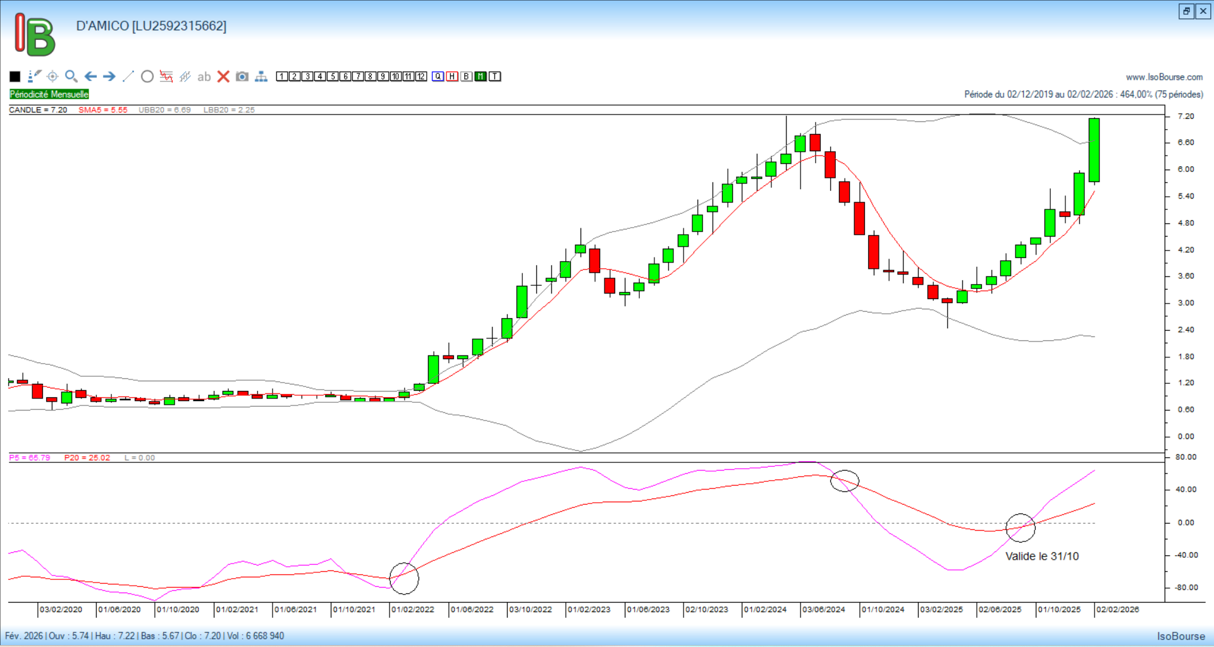
Task: Switch to weekly periodicity H button
Action: (x=452, y=77)
